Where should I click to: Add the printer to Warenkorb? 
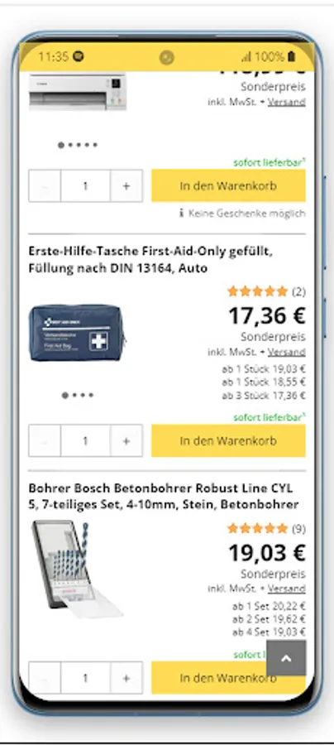(x=228, y=185)
